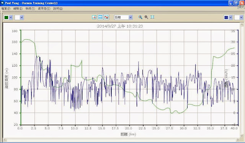This screenshot has width=245, height=143.
Task: Open the 檢視(V) menu
Action: coord(30,8)
